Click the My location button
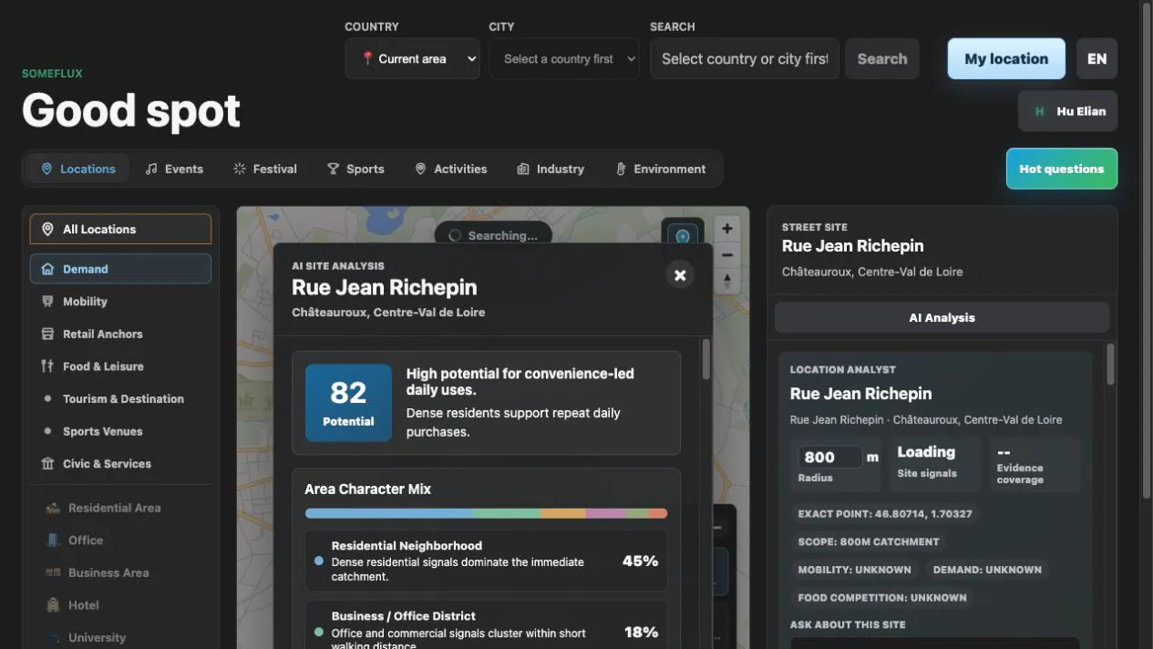 pyautogui.click(x=1006, y=58)
